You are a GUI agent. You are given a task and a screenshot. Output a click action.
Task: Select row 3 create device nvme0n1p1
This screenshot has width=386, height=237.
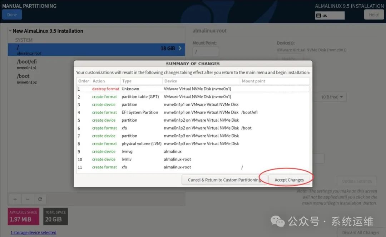pos(193,105)
